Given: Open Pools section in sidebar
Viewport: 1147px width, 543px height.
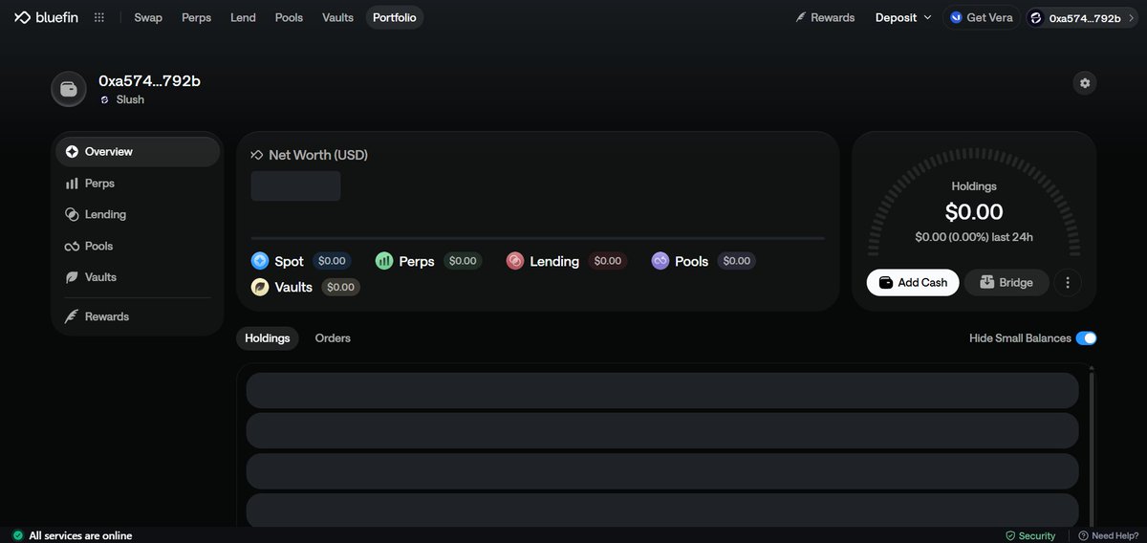Looking at the screenshot, I should (x=138, y=246).
